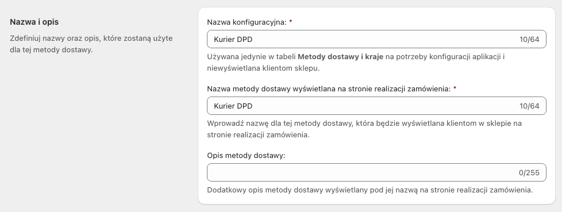Click the 10/64 counter in delivery method name field
562x212 pixels.
(529, 106)
